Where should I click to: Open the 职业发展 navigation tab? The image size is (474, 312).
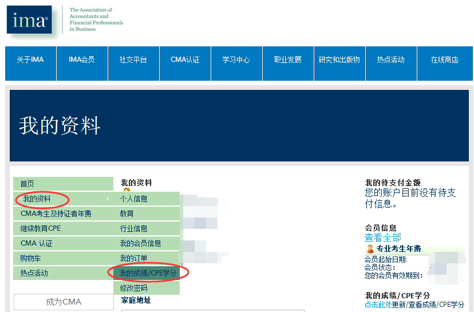288,64
